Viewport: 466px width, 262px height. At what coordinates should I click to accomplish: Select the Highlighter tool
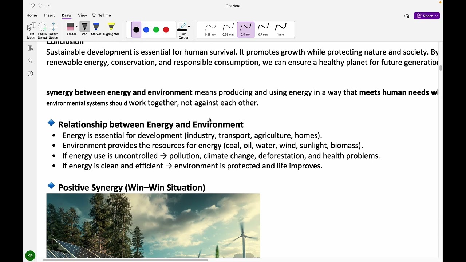point(111,29)
